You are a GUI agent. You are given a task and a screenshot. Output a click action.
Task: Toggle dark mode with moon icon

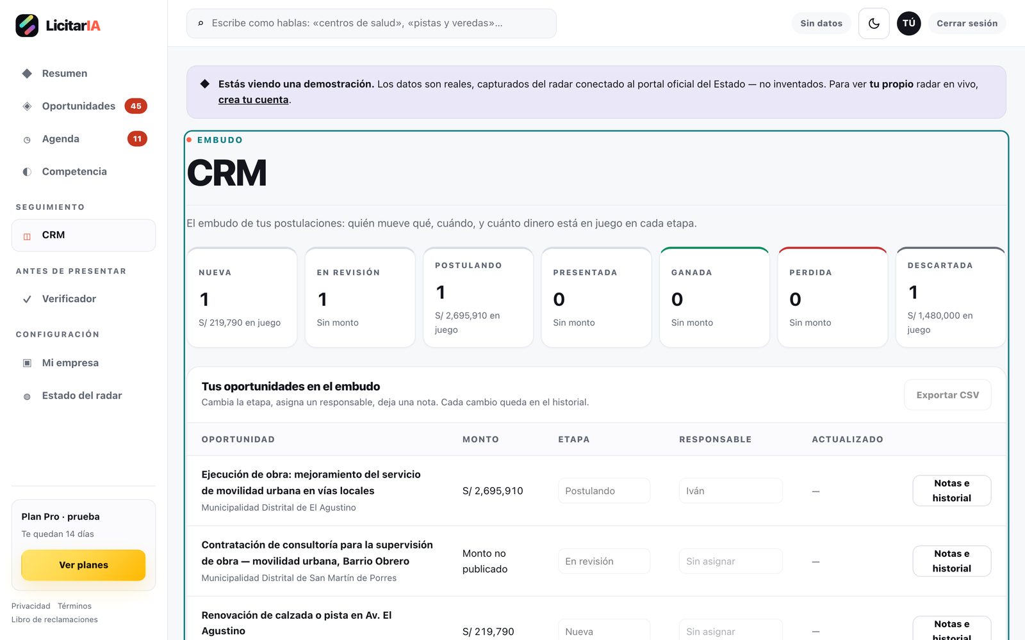[874, 24]
